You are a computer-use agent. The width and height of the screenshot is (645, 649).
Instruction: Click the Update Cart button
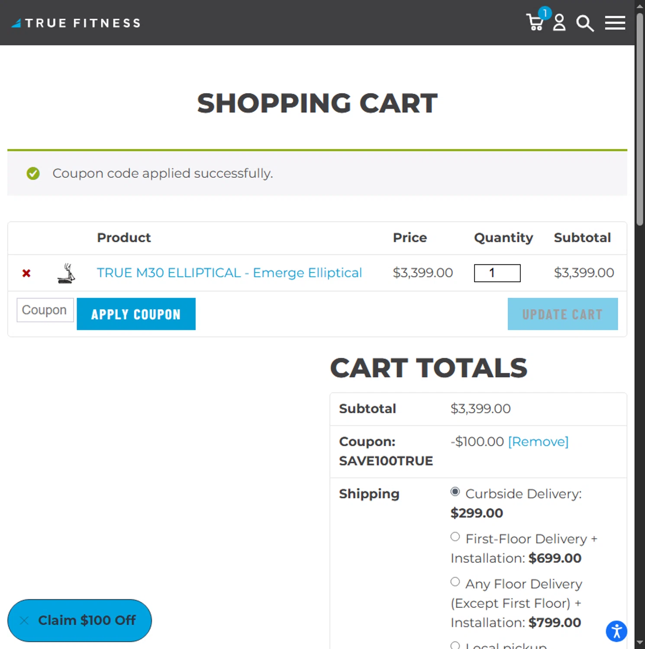[562, 314]
